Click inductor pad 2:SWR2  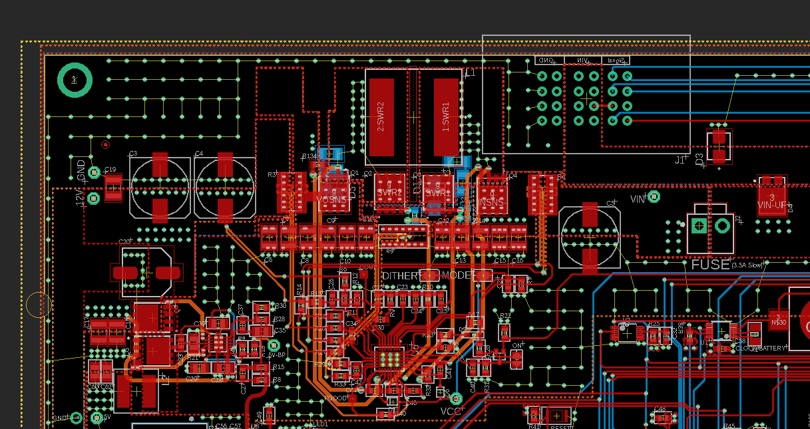pyautogui.click(x=382, y=117)
